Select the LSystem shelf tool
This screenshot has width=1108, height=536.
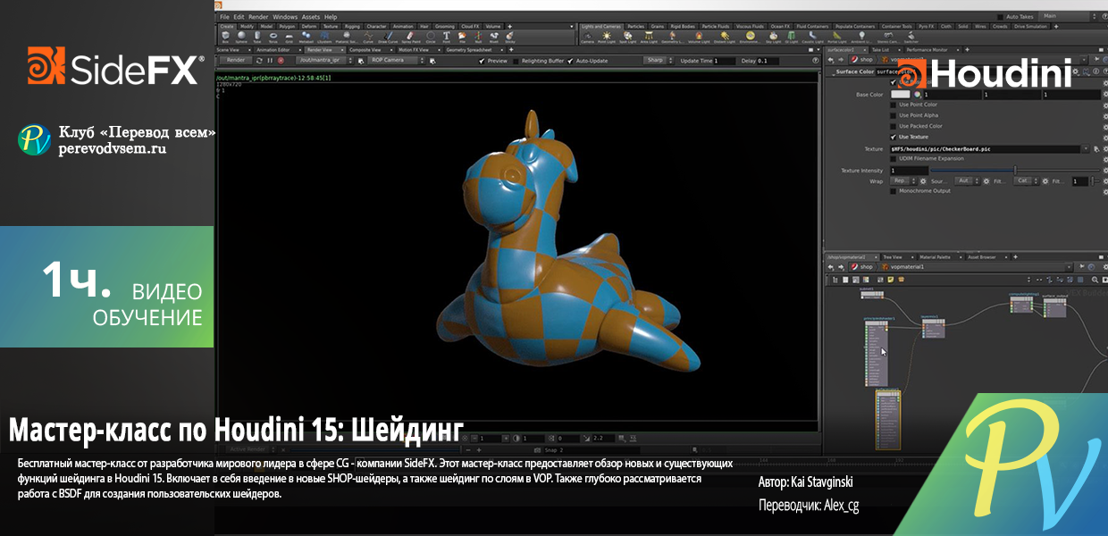point(324,36)
